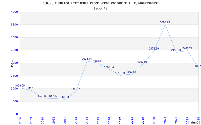Click the year 2013 on x-axis
201x125 pixels.
click(x=76, y=120)
